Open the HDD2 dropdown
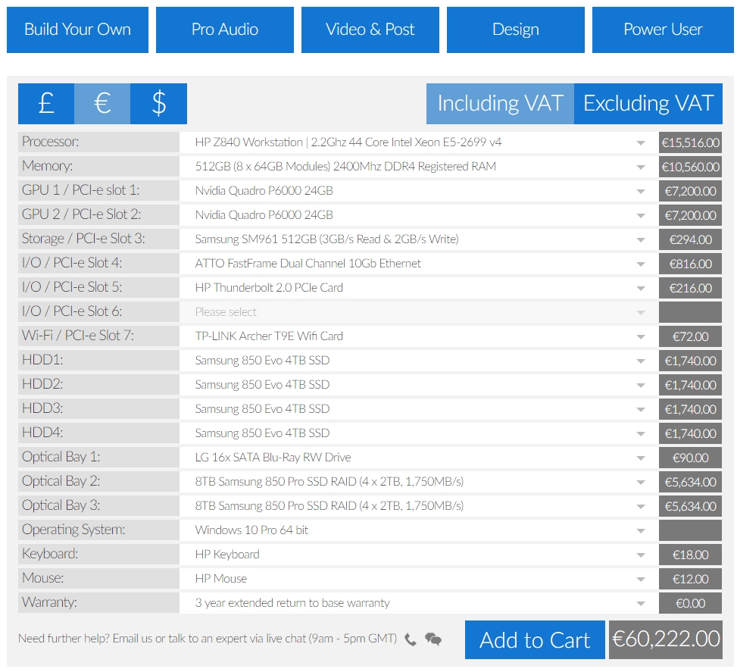737x672 pixels. coord(418,385)
